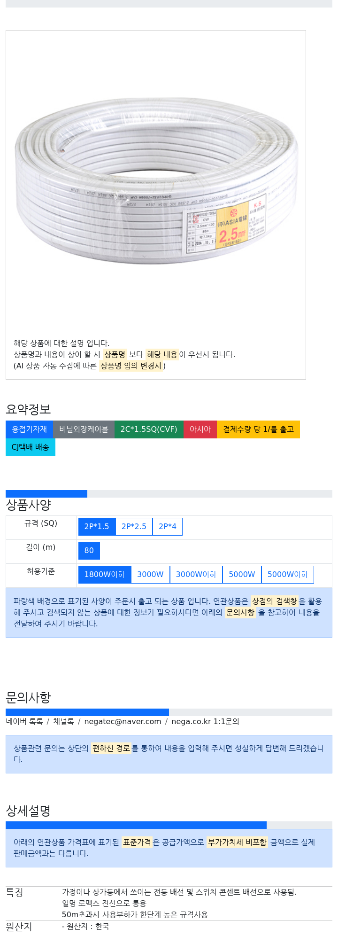Choose the 2P*1.5 size option
The height and width of the screenshot is (936, 338).
coord(97,527)
